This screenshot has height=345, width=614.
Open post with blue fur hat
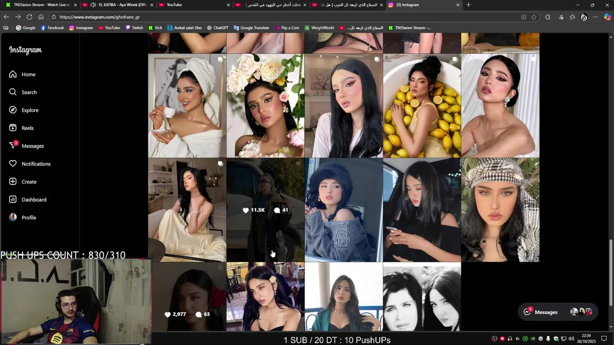[343, 210]
